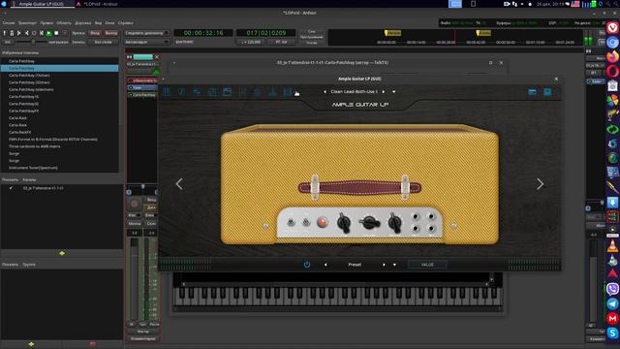
Task: Click the first yellow marker on the timeline
Action: pyautogui.click(x=392, y=33)
